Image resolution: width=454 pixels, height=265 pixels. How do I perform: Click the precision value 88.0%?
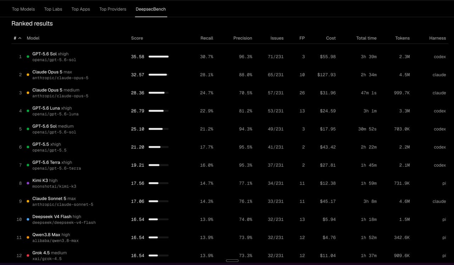click(245, 75)
